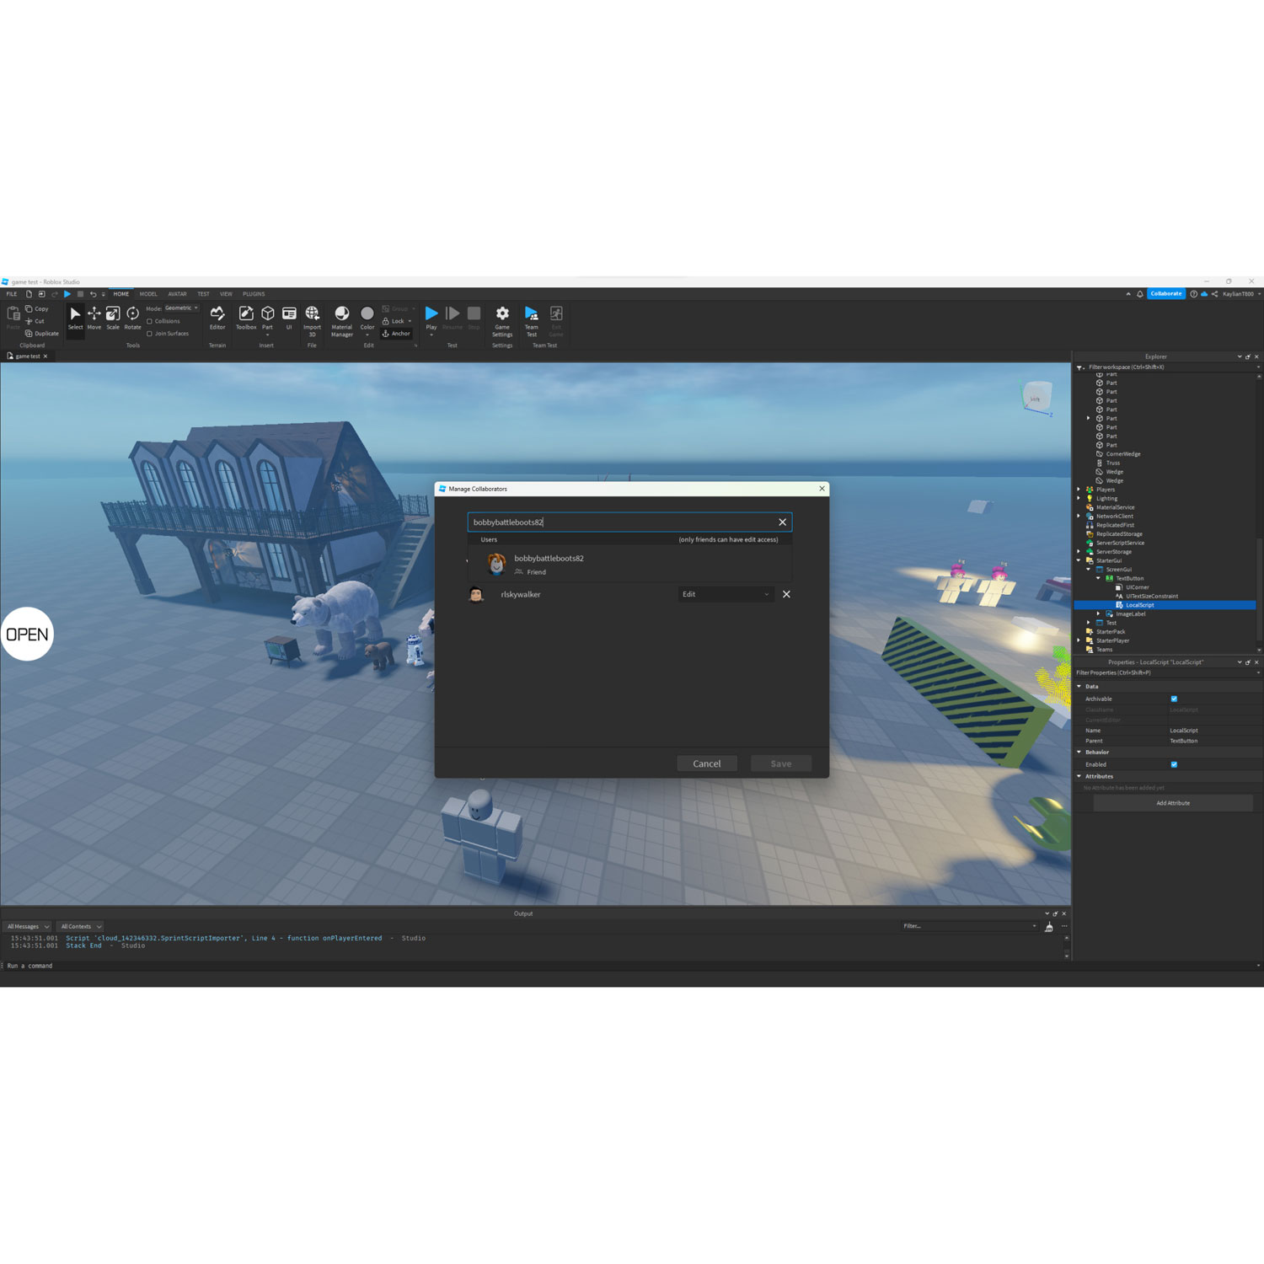This screenshot has width=1264, height=1264.
Task: Enable the Collisions checkbox
Action: [149, 322]
